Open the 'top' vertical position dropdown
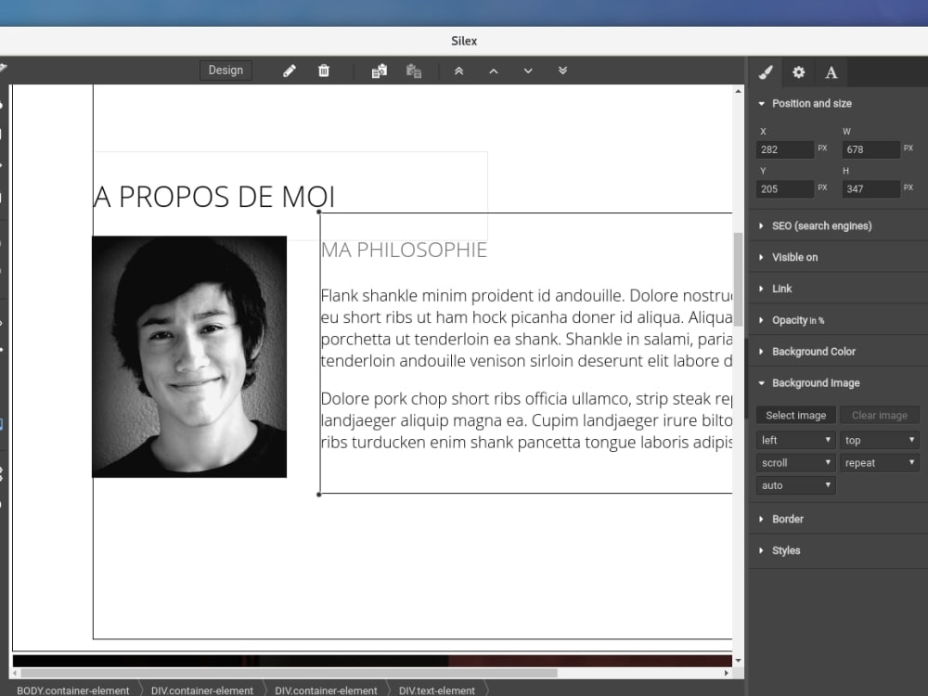 pyautogui.click(x=880, y=440)
